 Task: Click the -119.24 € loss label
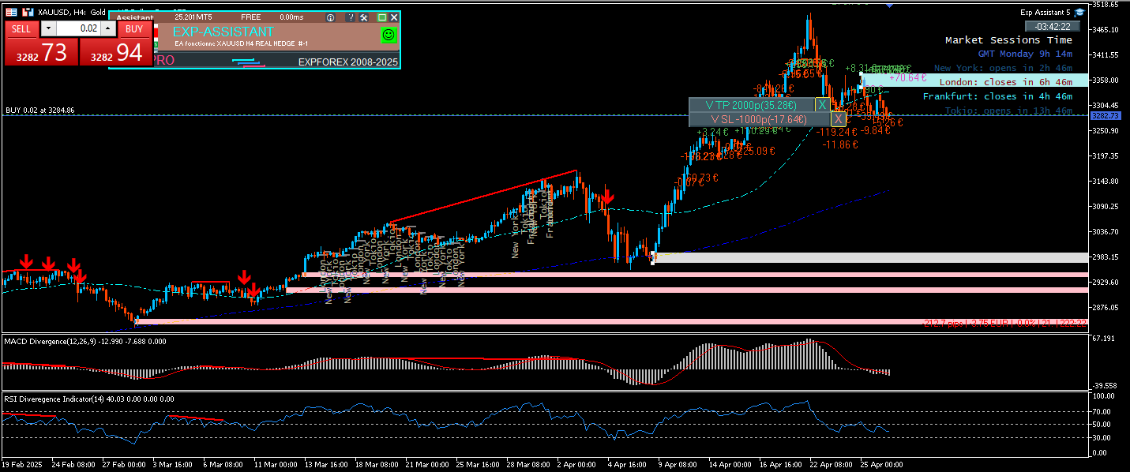click(837, 132)
